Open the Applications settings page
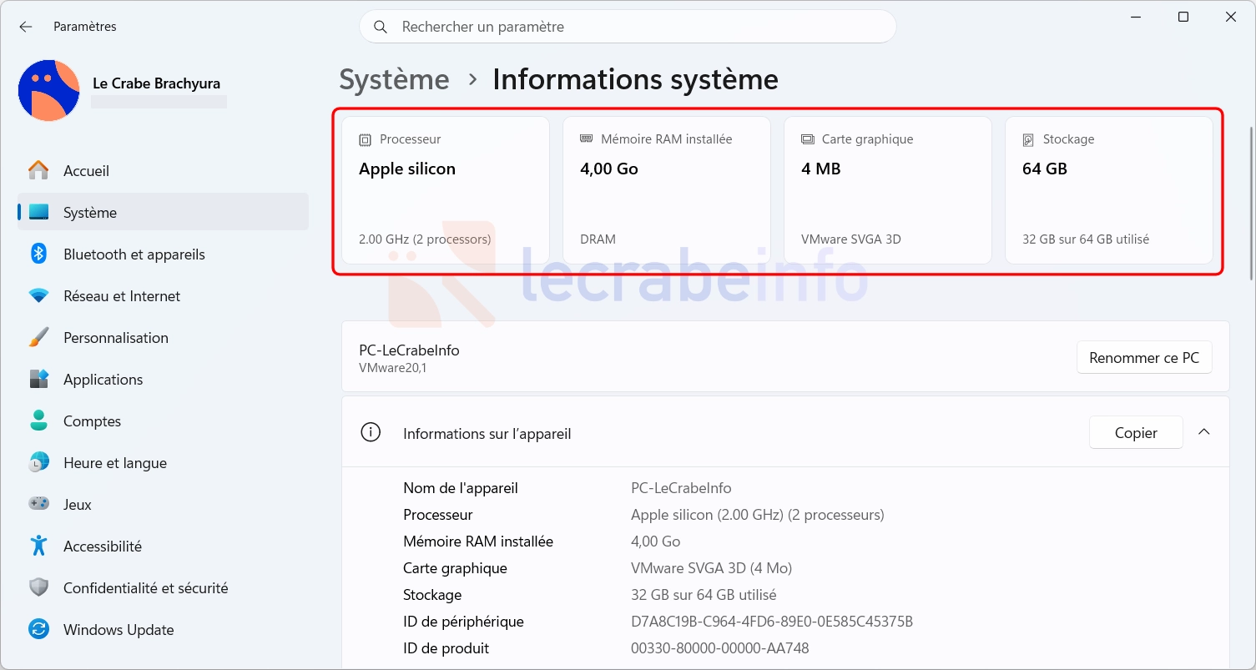This screenshot has height=670, width=1256. [x=103, y=380]
